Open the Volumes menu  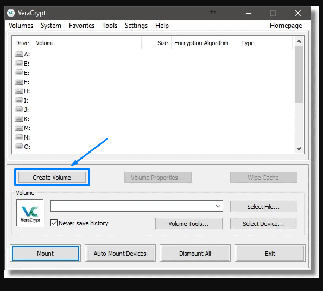(x=21, y=26)
